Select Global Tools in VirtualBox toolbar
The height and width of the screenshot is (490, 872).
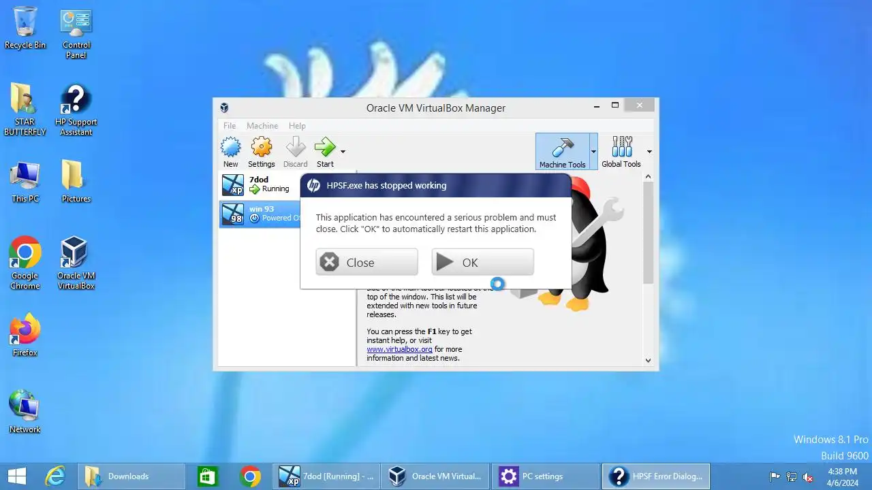621,152
